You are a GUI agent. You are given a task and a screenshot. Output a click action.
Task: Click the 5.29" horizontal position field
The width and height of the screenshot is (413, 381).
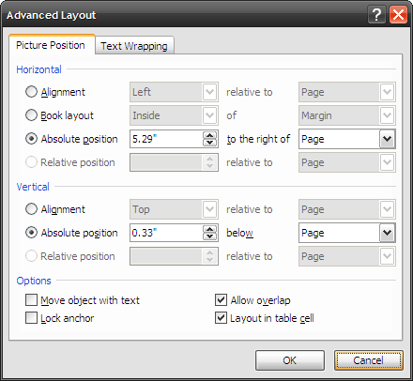[x=166, y=139]
